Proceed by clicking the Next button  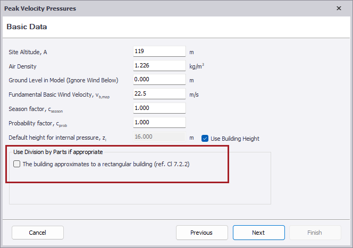258,233
